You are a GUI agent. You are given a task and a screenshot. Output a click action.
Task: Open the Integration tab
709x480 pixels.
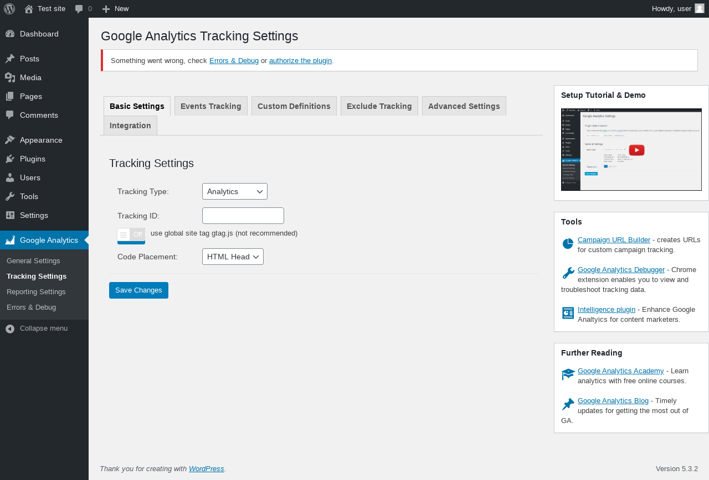130,126
